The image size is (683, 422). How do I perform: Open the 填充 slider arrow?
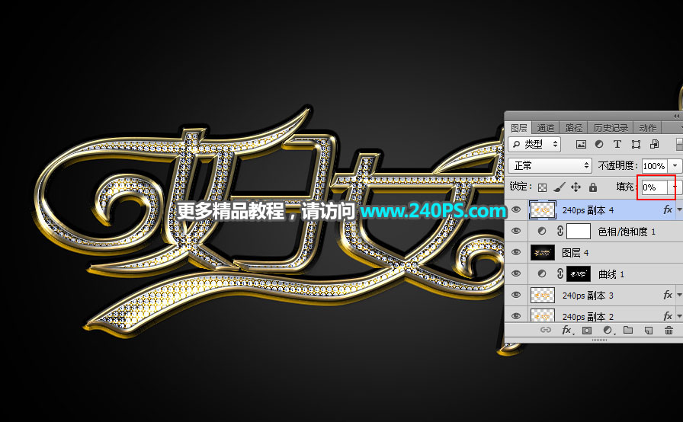tap(675, 187)
